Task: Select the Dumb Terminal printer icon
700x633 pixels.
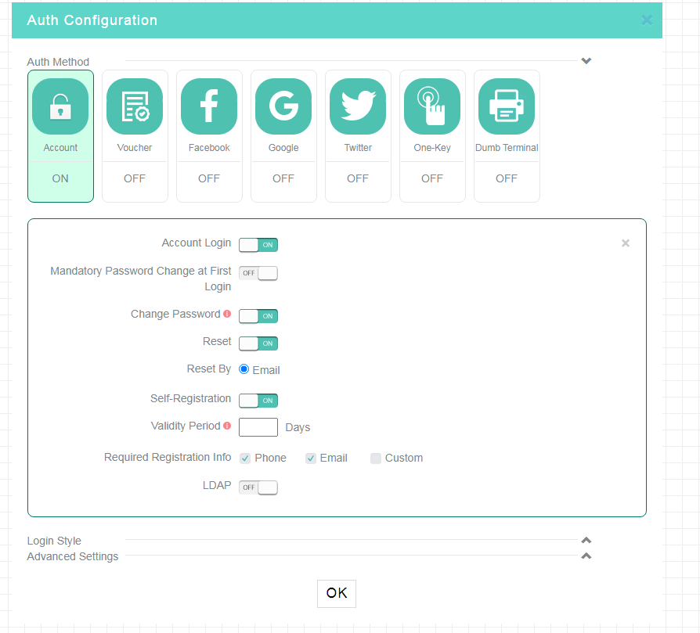Action: pyautogui.click(x=507, y=106)
